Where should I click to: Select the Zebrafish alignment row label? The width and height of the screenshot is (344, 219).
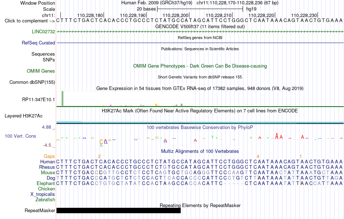45,200
